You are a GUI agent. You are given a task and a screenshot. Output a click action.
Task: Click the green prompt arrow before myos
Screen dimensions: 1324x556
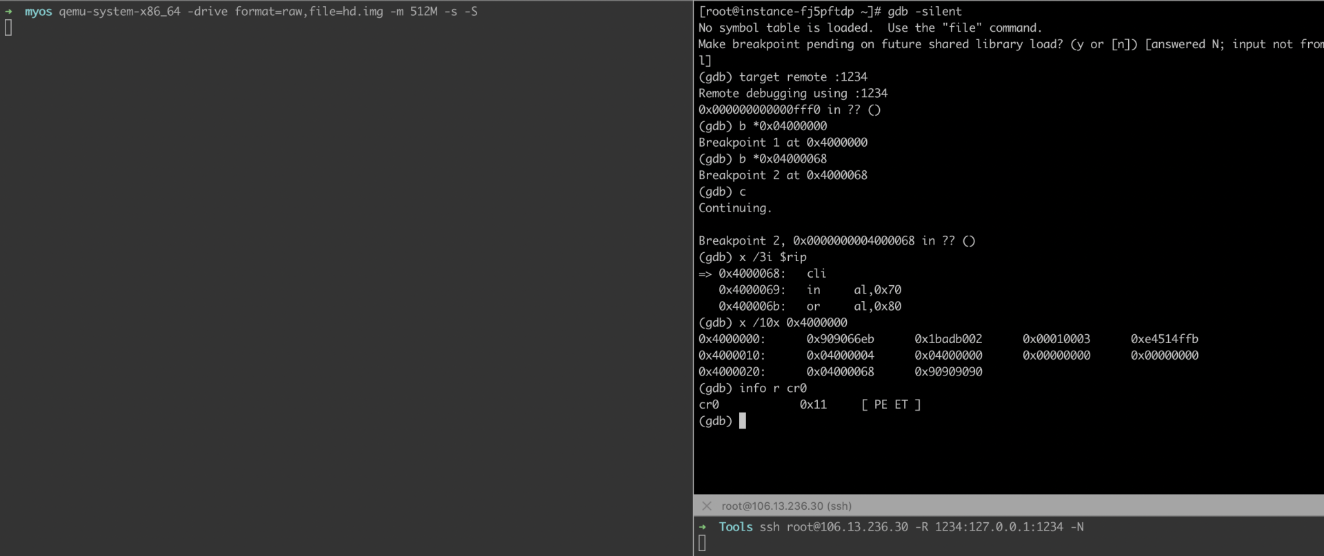[9, 12]
